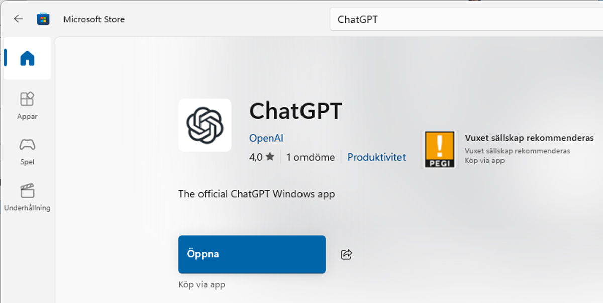The image size is (603, 303).
Task: Click the Microsoft Store title text
Action: [94, 19]
